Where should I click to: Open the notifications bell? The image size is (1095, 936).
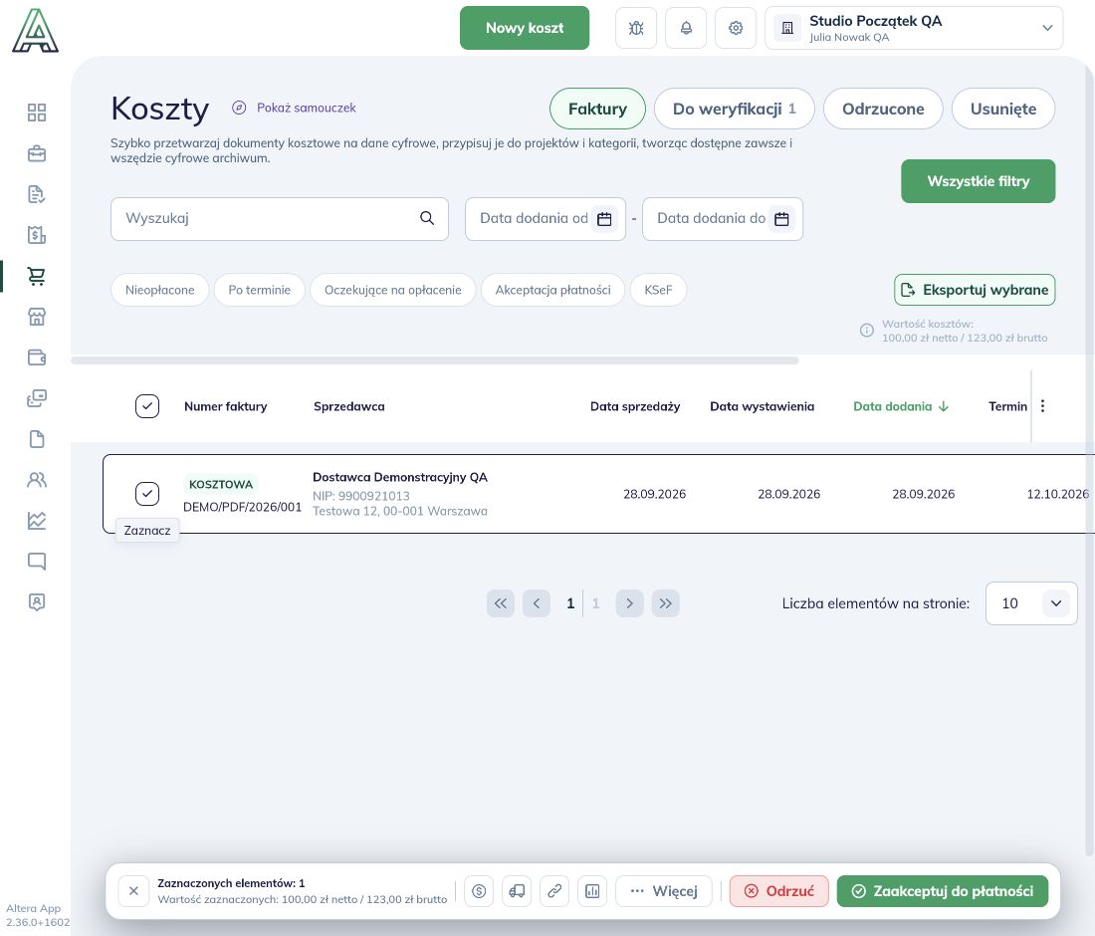pos(686,28)
